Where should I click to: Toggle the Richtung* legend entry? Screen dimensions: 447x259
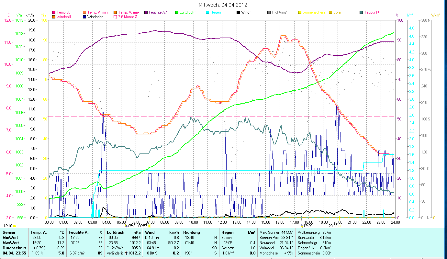coord(277,12)
